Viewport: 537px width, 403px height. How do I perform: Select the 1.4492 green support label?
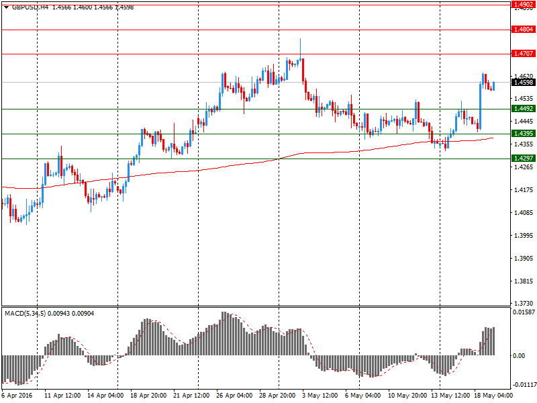coord(524,109)
